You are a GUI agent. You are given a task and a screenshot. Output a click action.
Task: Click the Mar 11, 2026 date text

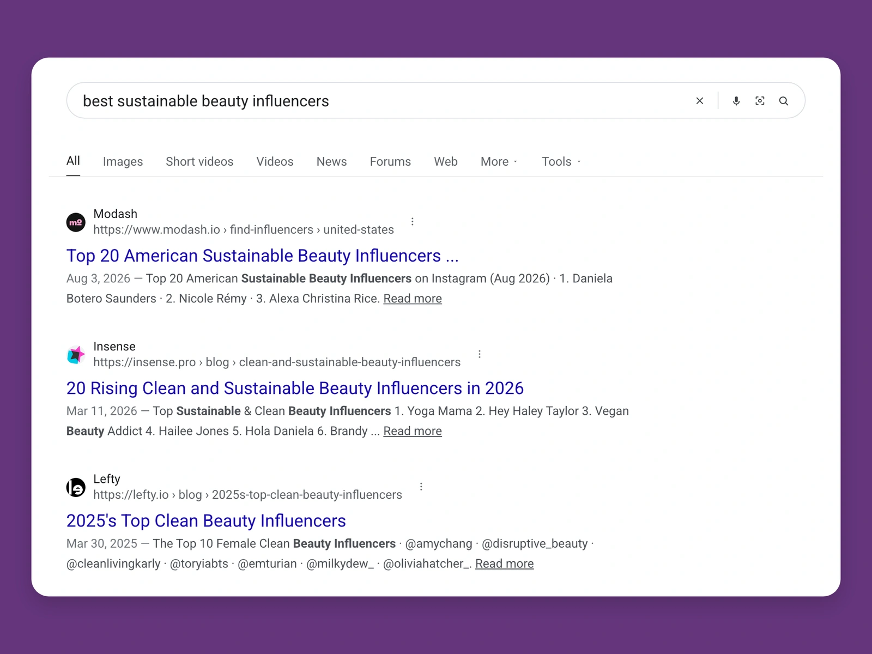[102, 411]
